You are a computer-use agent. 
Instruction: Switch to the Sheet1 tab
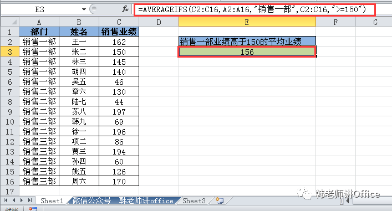(x=52, y=200)
